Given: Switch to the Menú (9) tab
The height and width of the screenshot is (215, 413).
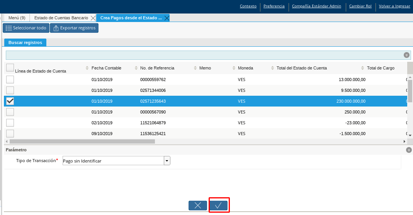Looking at the screenshot, I should click(17, 18).
